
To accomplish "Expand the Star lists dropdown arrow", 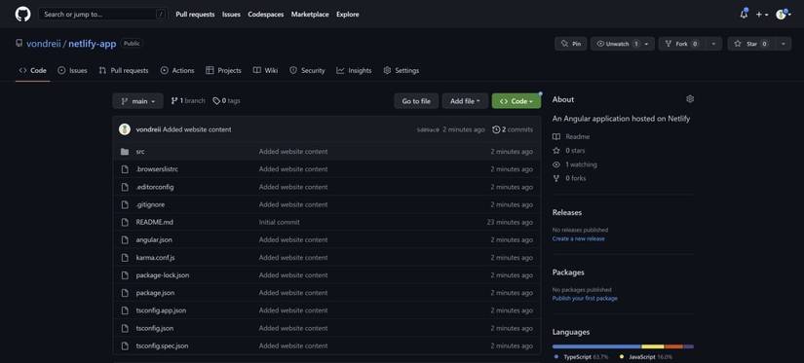I will point(783,44).
